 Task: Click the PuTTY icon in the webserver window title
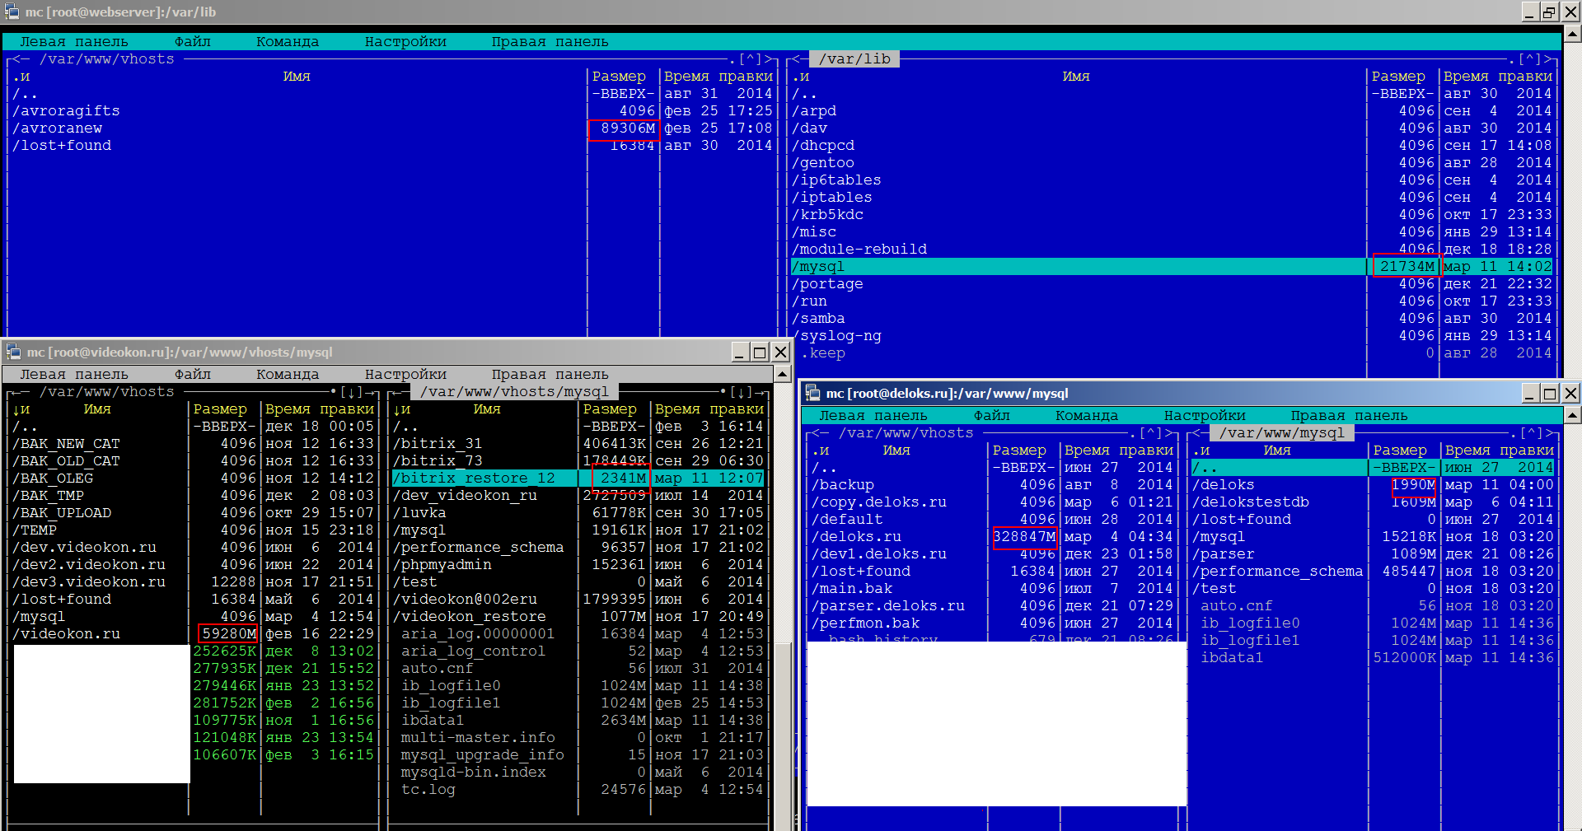pos(12,12)
